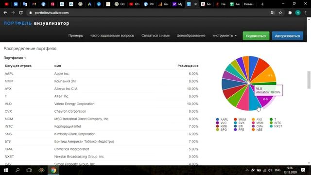Click the Chevron Corporation name
The image size is (311, 175).
[x=70, y=111]
